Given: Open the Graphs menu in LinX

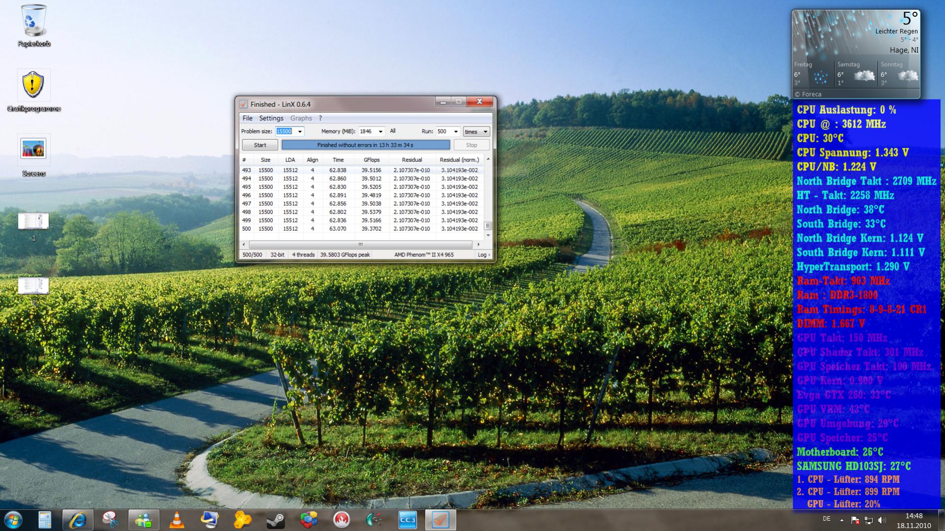Looking at the screenshot, I should 301,118.
